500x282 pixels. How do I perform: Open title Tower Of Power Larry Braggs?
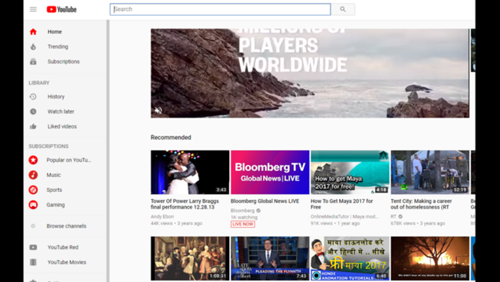pos(185,204)
